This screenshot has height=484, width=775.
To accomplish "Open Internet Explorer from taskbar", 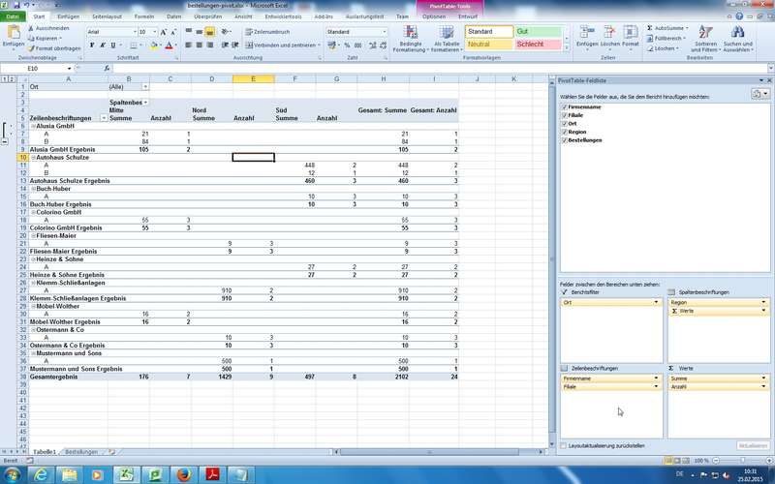I will [x=41, y=475].
